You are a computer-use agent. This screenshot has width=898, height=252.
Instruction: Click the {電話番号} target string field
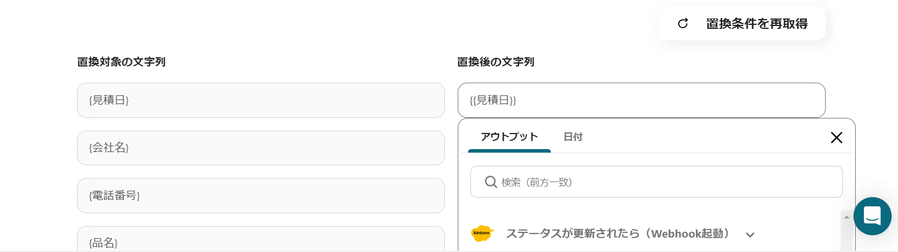tap(260, 195)
